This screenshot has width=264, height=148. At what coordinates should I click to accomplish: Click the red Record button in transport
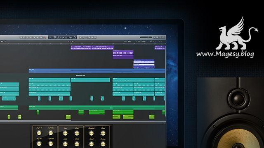coord(44,37)
